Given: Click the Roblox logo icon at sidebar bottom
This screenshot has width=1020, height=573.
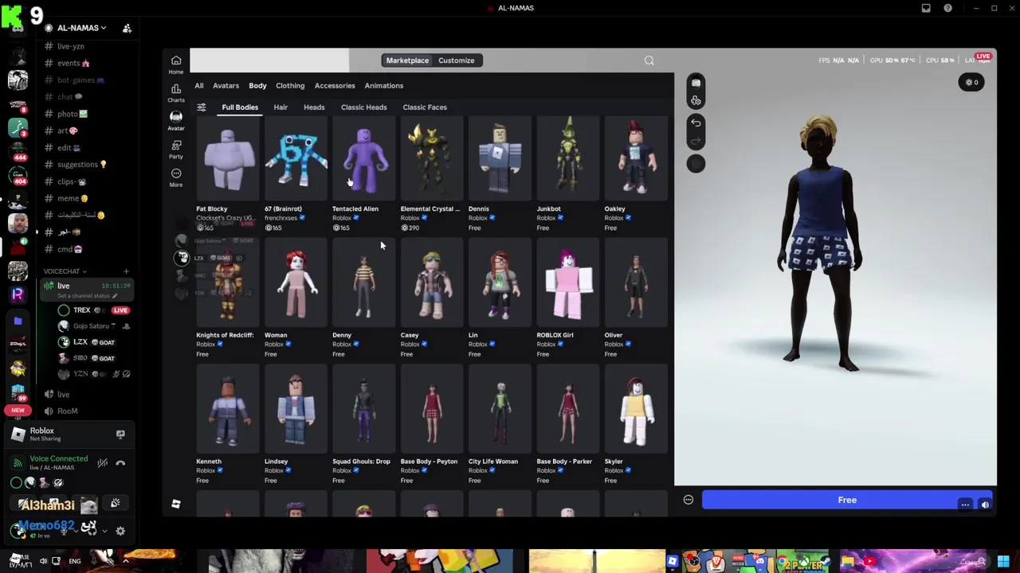Looking at the screenshot, I should 176,504.
